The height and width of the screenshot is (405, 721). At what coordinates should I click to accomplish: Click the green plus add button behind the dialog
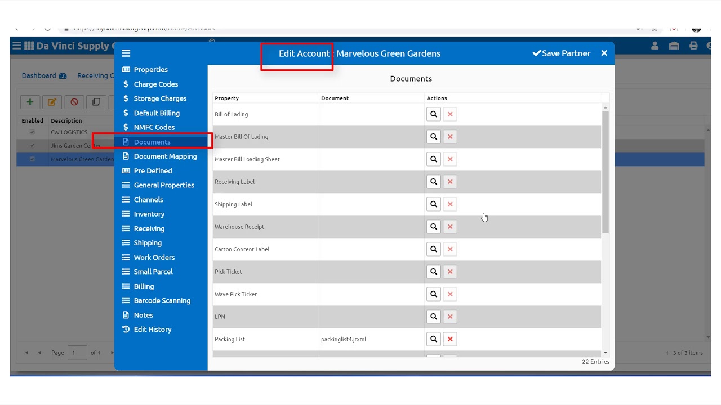point(30,102)
